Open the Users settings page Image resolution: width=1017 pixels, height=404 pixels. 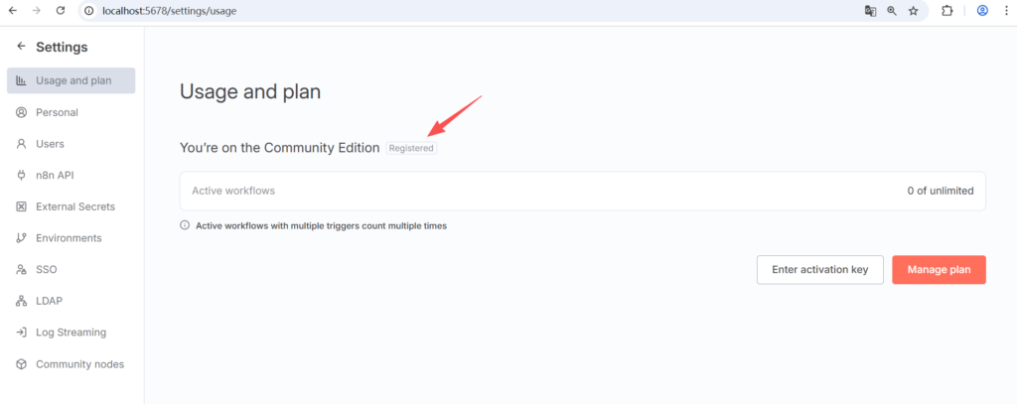pyautogui.click(x=50, y=144)
